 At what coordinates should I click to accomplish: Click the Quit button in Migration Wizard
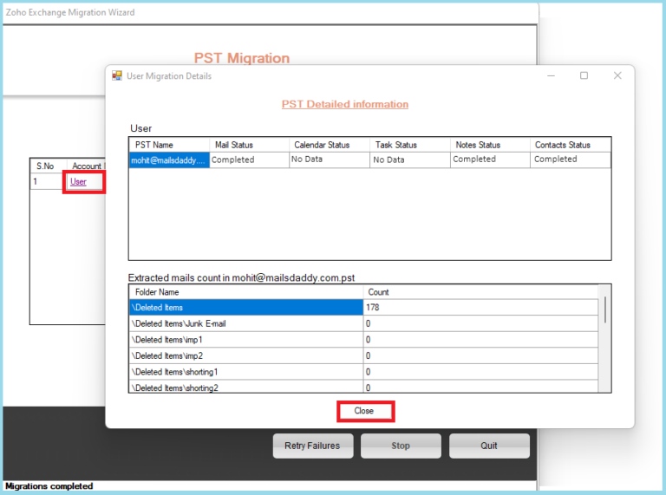(489, 446)
